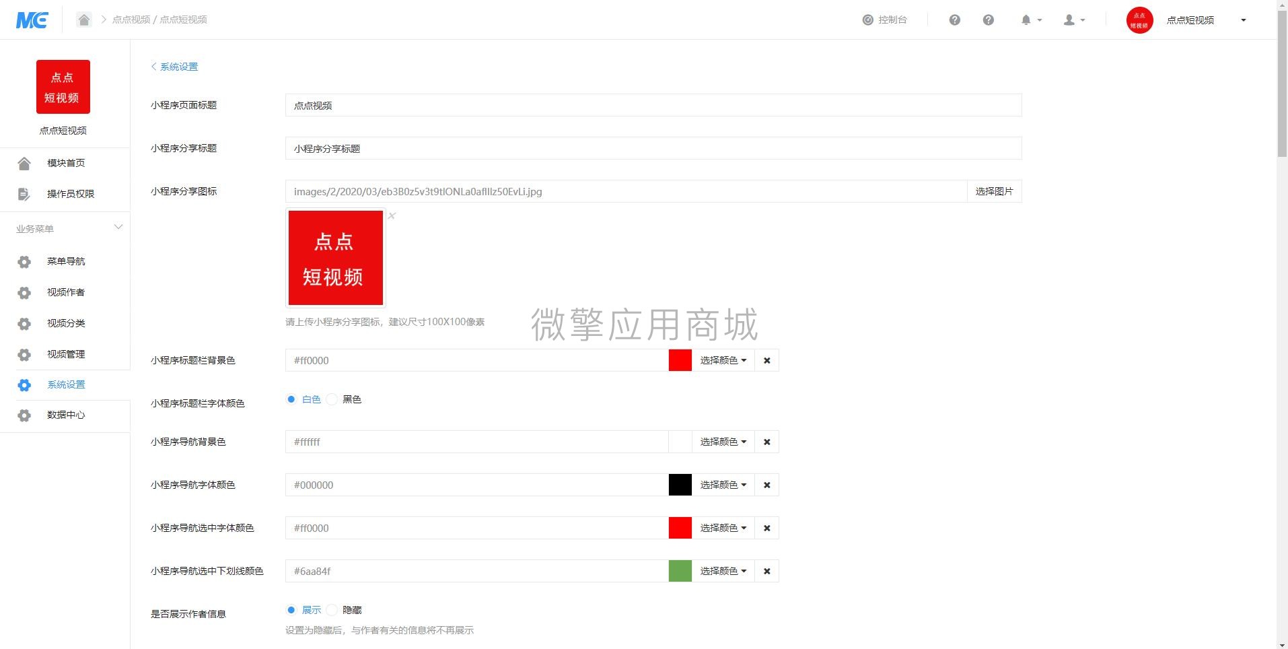
Task: Click the gear icon beside 数据中心
Action: 24,415
